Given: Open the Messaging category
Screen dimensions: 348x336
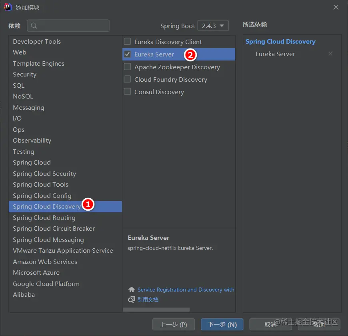Looking at the screenshot, I should [65, 107].
